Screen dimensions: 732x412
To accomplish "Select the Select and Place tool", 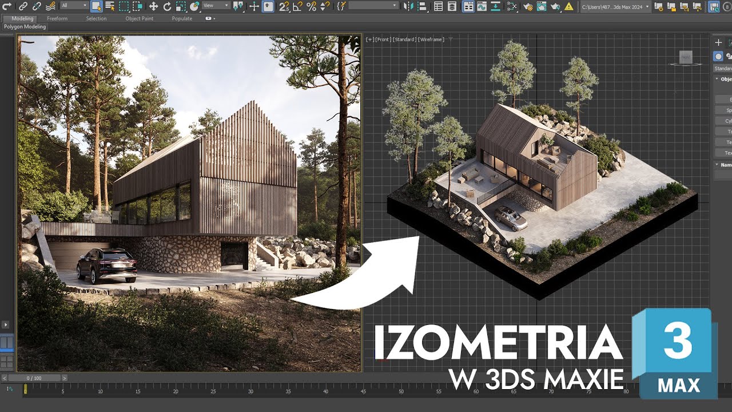I will [x=194, y=6].
